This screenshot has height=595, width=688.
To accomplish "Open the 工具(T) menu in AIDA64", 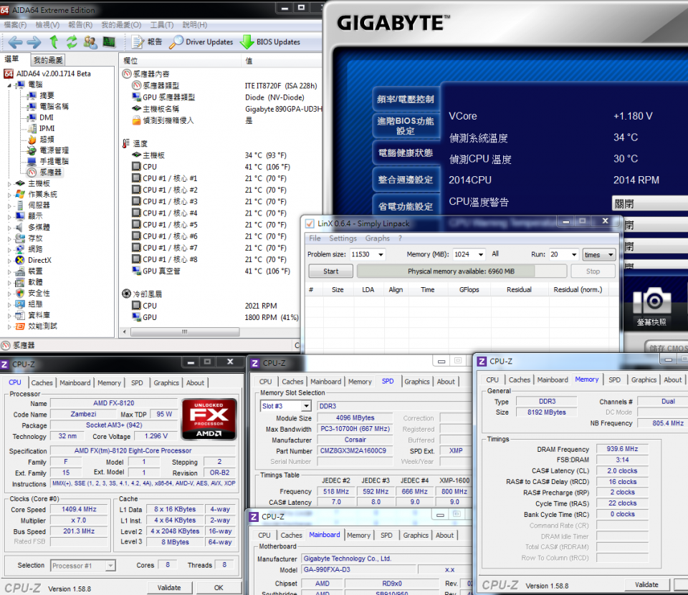I will pos(163,24).
